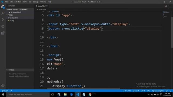
Task: Click line number 10 in gutter
Action: tap(42, 37)
